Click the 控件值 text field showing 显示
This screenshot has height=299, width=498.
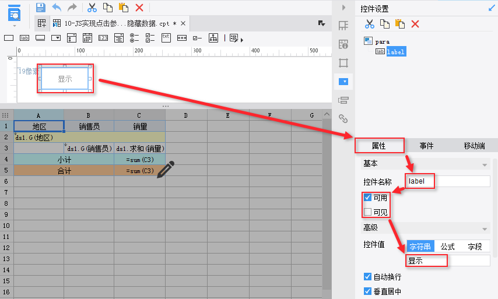[448, 261]
